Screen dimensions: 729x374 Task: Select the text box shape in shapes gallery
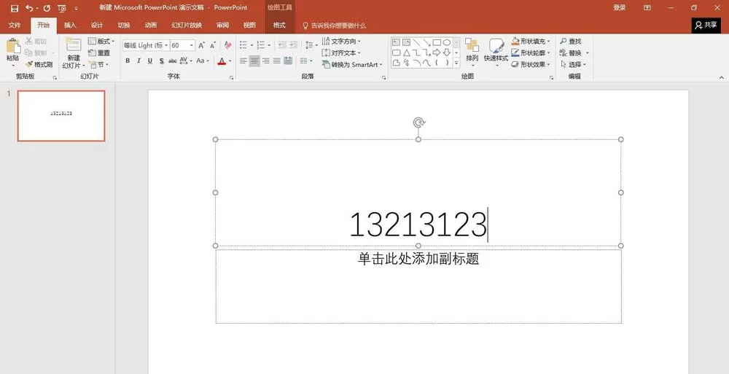coord(397,42)
